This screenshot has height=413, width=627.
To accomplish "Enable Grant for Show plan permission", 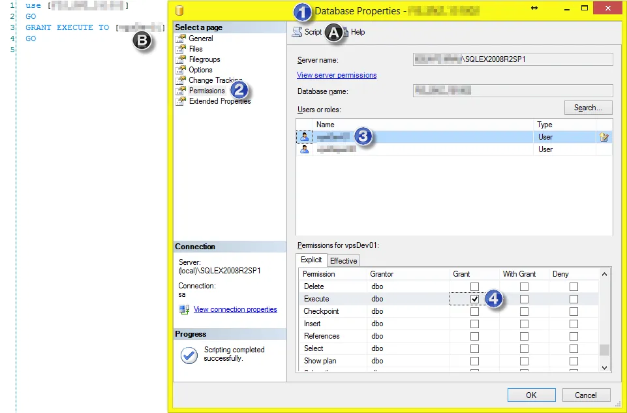I will pyautogui.click(x=474, y=361).
